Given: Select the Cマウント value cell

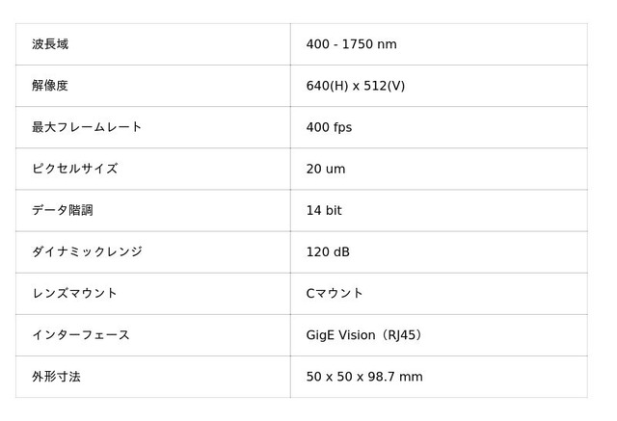Looking at the screenshot, I should (x=335, y=293).
